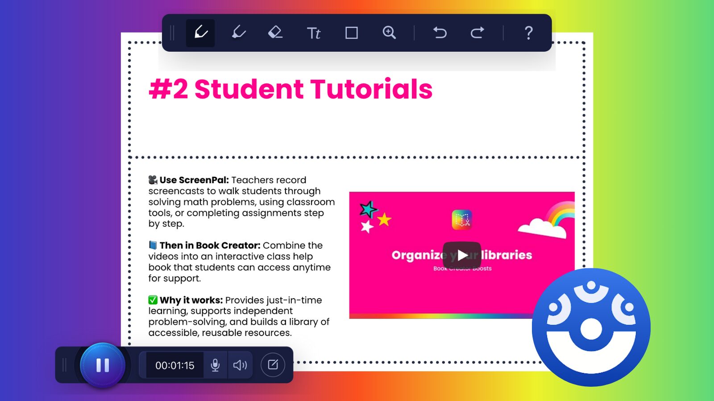Click the Why it works label
Image resolution: width=714 pixels, height=401 pixels.
pos(191,300)
